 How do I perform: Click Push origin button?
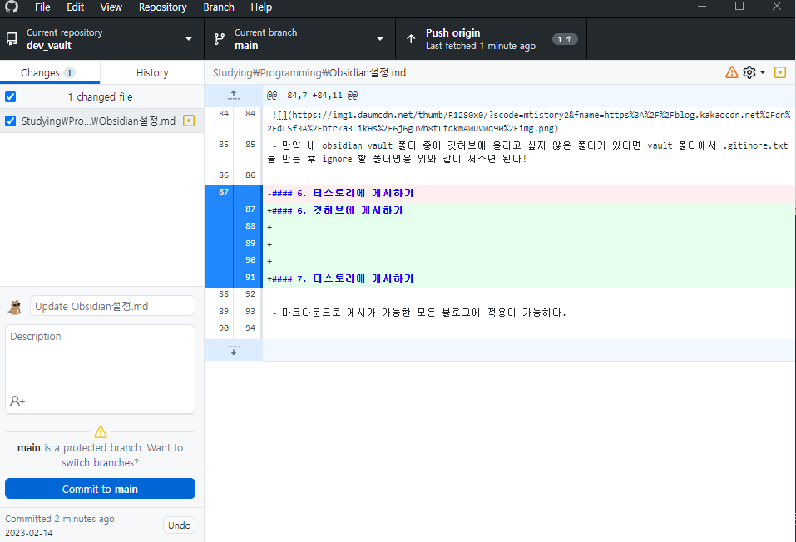click(x=491, y=39)
